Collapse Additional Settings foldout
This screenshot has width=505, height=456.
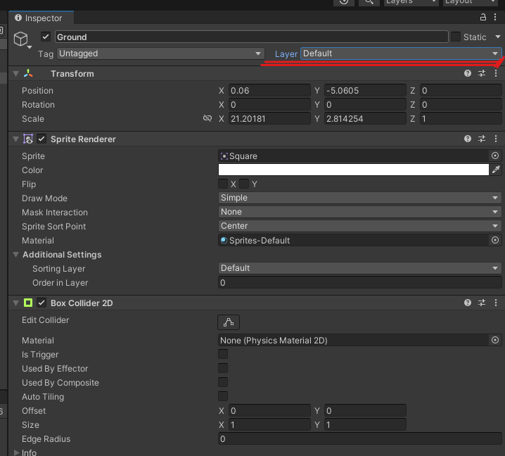click(15, 254)
